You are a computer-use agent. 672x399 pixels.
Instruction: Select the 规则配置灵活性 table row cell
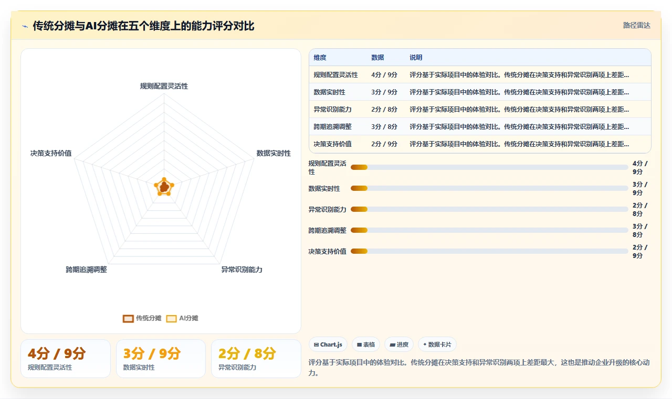coord(335,75)
